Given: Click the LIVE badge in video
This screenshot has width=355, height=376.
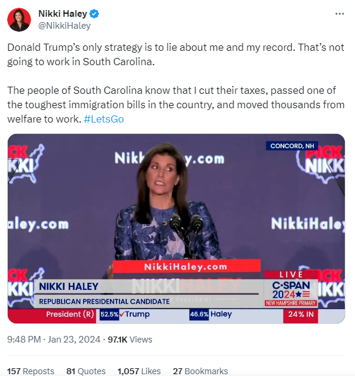Looking at the screenshot, I should pyautogui.click(x=291, y=274).
